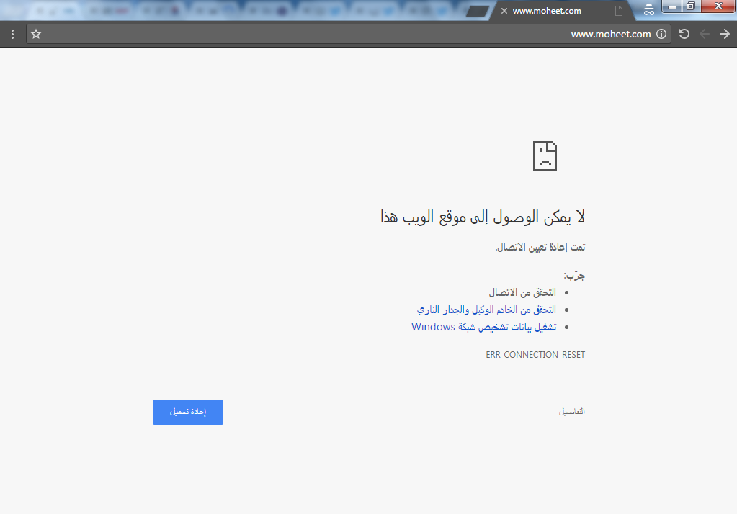The image size is (737, 514).
Task: Click the incognito hat-and-glasses icon
Action: (648, 9)
